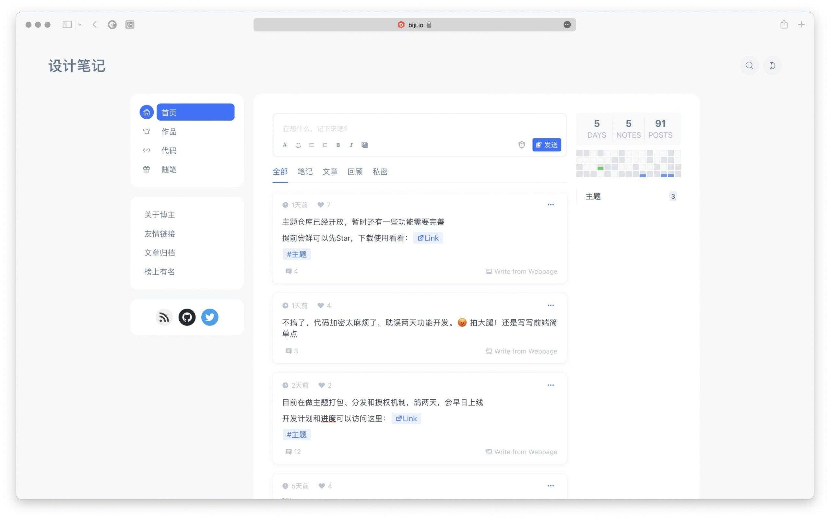Image resolution: width=830 pixels, height=519 pixels.
Task: Switch to the 私密 tab
Action: (x=380, y=171)
